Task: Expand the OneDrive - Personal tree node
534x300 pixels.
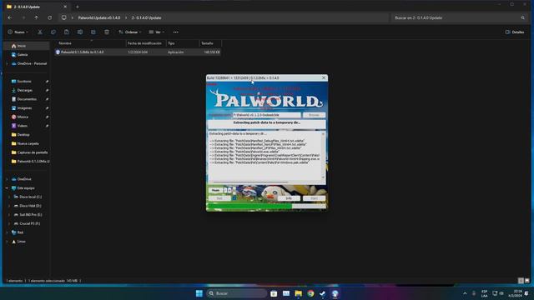Action: pos(8,63)
